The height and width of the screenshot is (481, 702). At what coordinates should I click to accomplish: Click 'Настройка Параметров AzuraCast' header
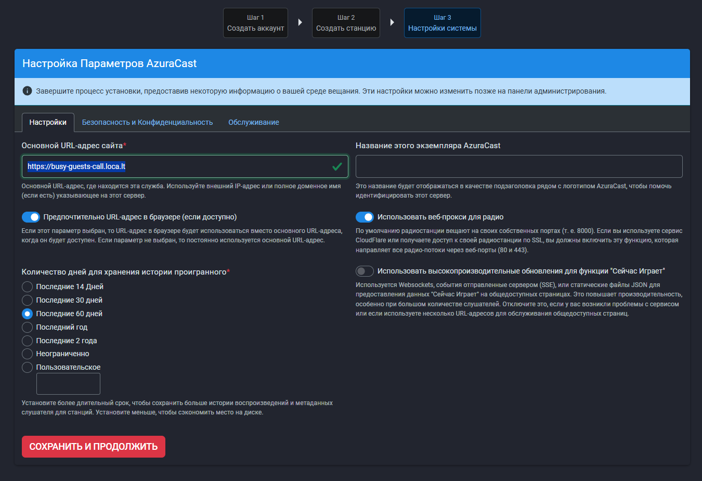click(110, 63)
